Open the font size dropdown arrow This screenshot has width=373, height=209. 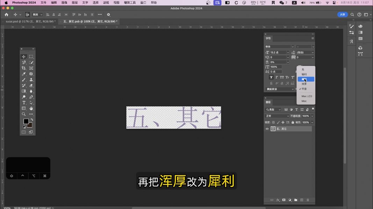coord(288,53)
